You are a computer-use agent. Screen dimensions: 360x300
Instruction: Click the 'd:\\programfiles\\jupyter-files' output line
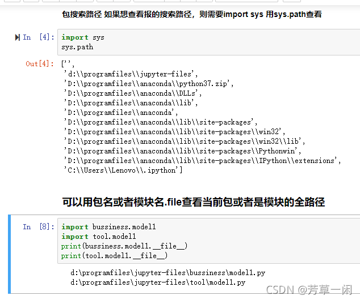point(131,74)
